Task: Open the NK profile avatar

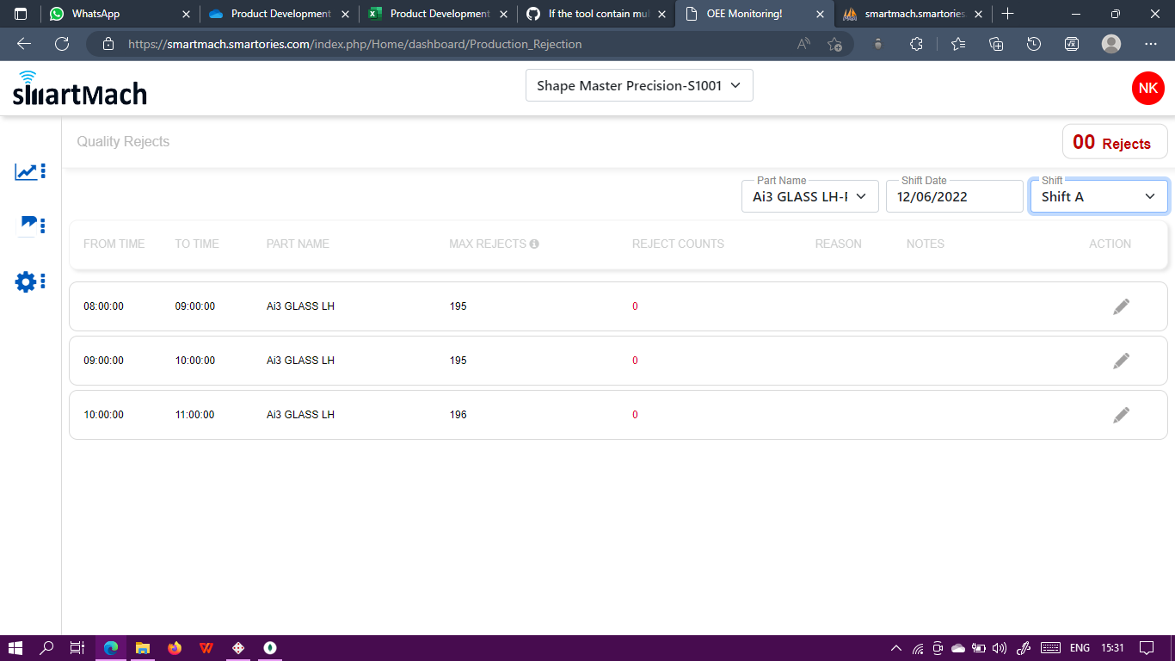Action: click(x=1147, y=88)
